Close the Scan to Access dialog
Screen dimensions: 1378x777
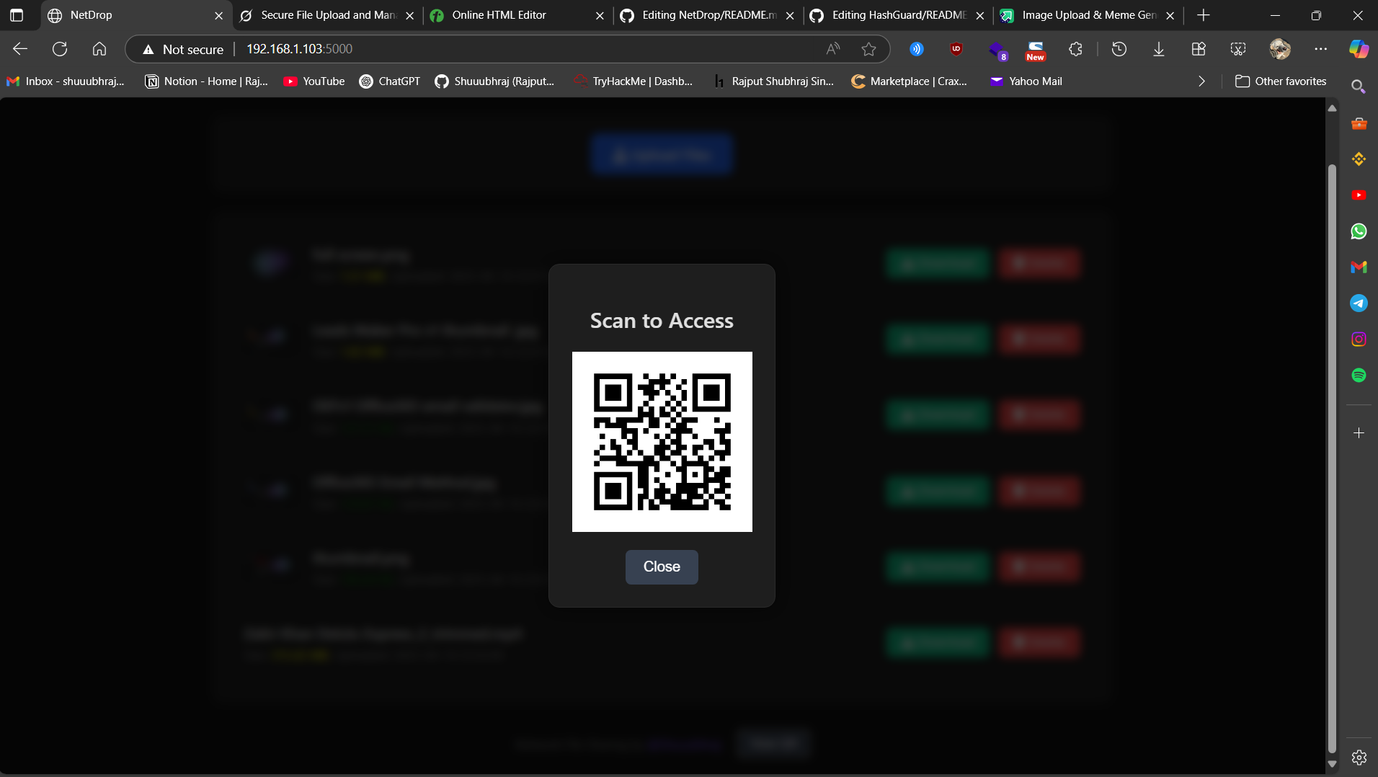(661, 567)
